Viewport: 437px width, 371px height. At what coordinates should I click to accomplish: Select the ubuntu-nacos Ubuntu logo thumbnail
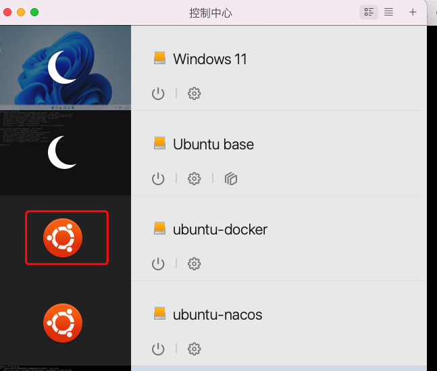click(63, 323)
